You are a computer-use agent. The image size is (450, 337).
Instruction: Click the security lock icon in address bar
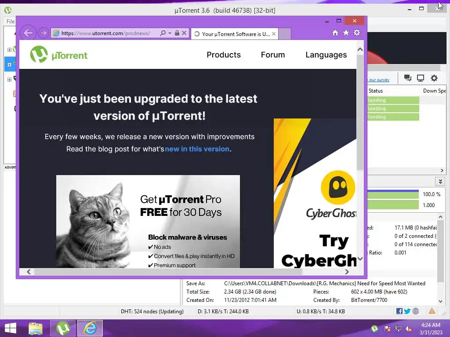point(177,33)
